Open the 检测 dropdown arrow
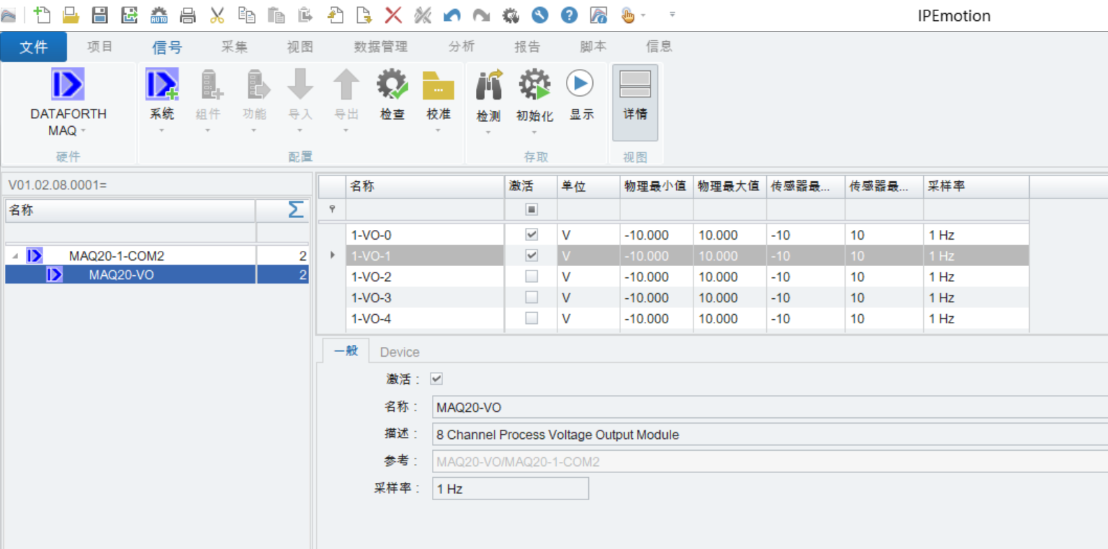 point(488,132)
